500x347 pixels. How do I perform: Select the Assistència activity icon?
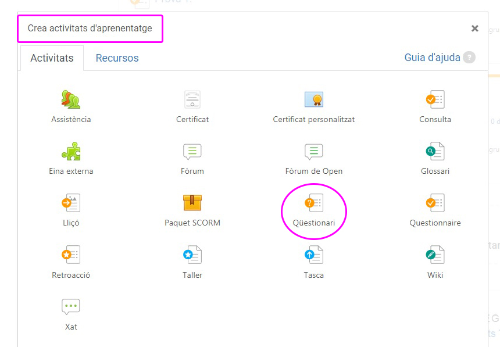point(71,99)
